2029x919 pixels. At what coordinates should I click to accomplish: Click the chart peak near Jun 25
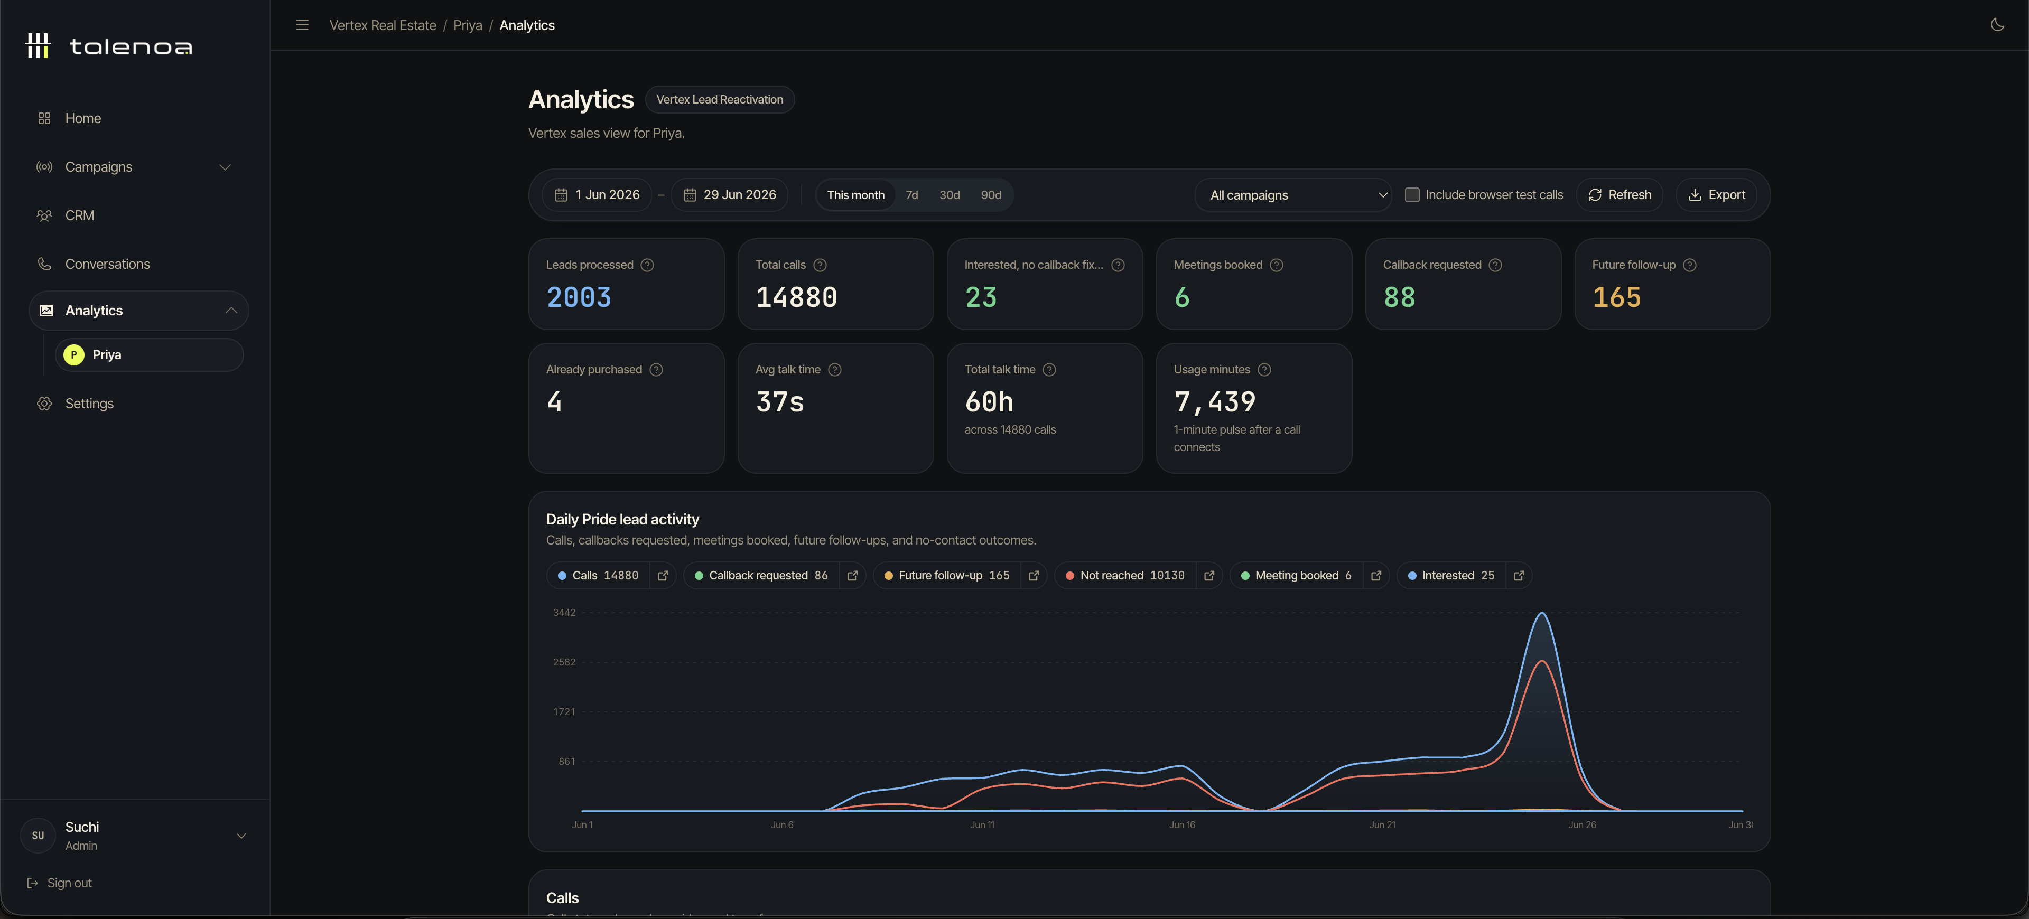click(x=1541, y=613)
